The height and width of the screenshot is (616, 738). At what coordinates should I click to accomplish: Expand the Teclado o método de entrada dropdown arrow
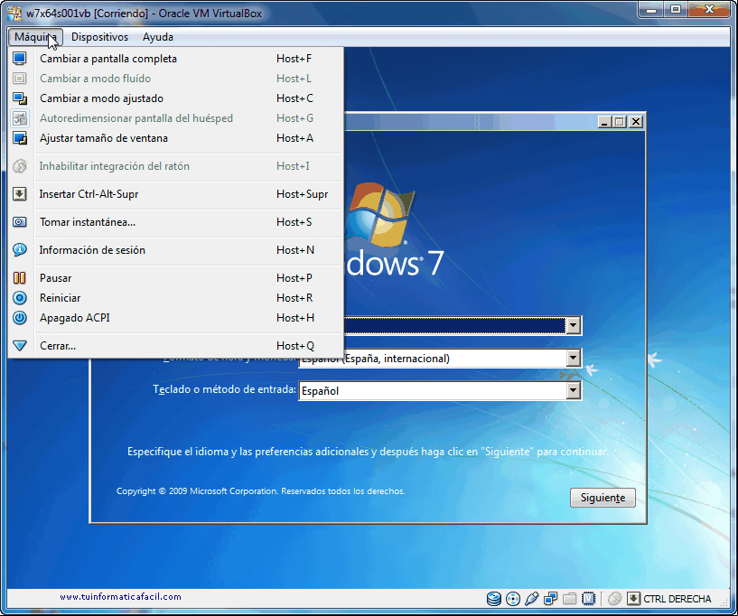coord(573,390)
